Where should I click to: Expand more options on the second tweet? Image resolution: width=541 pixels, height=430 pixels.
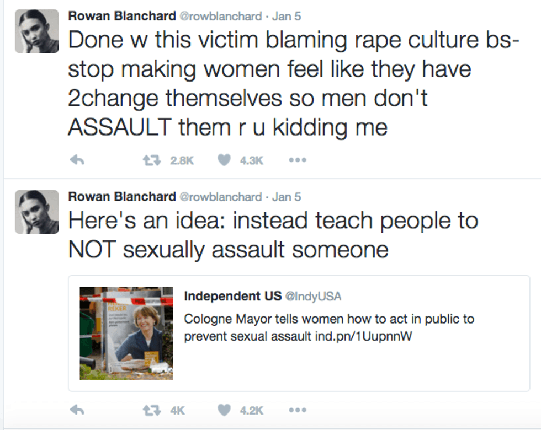pos(297,411)
